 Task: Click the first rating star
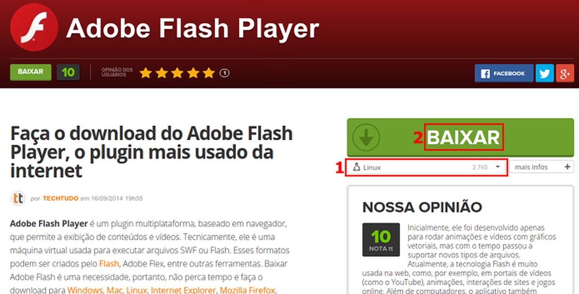click(145, 73)
